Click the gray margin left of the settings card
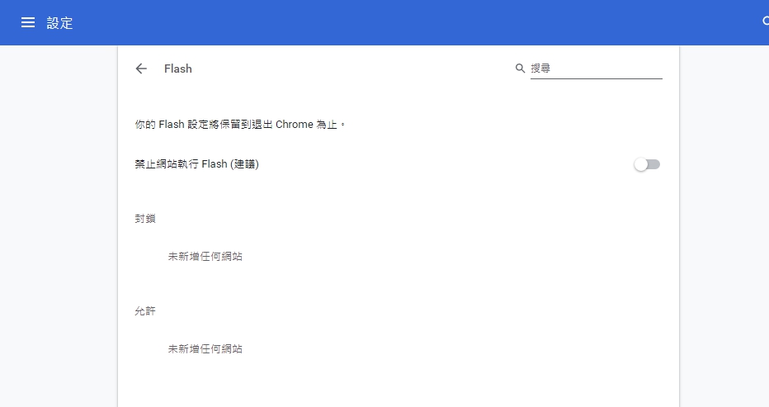This screenshot has width=769, height=407. [x=59, y=226]
